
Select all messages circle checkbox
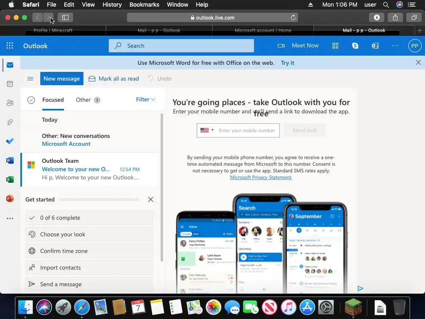31,100
